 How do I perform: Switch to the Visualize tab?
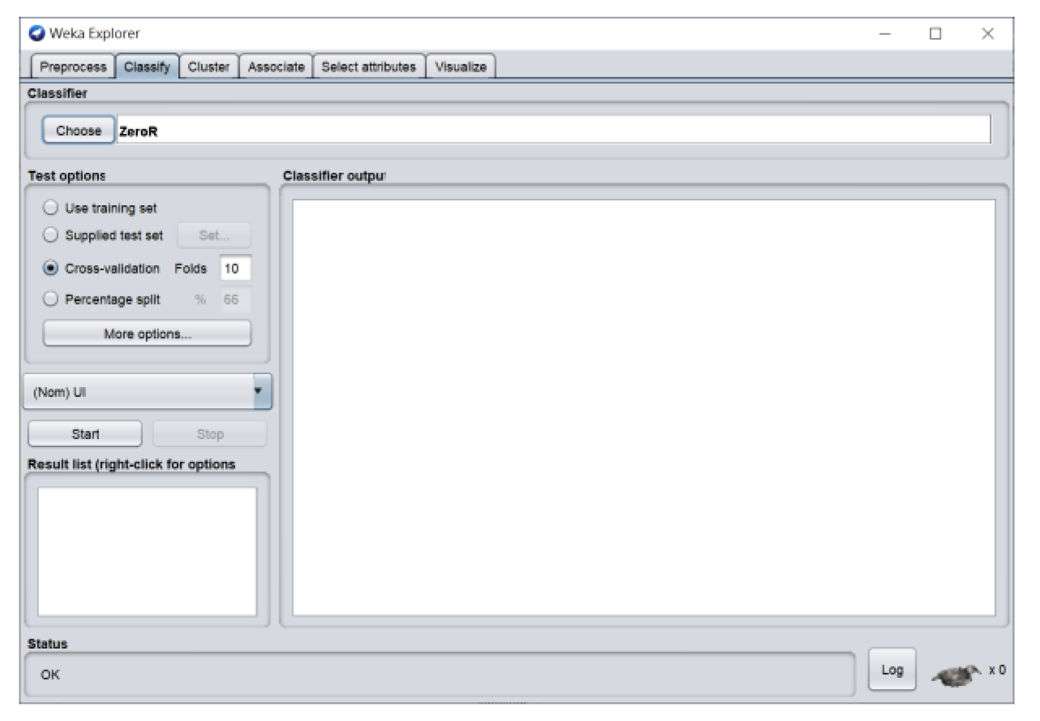point(461,67)
